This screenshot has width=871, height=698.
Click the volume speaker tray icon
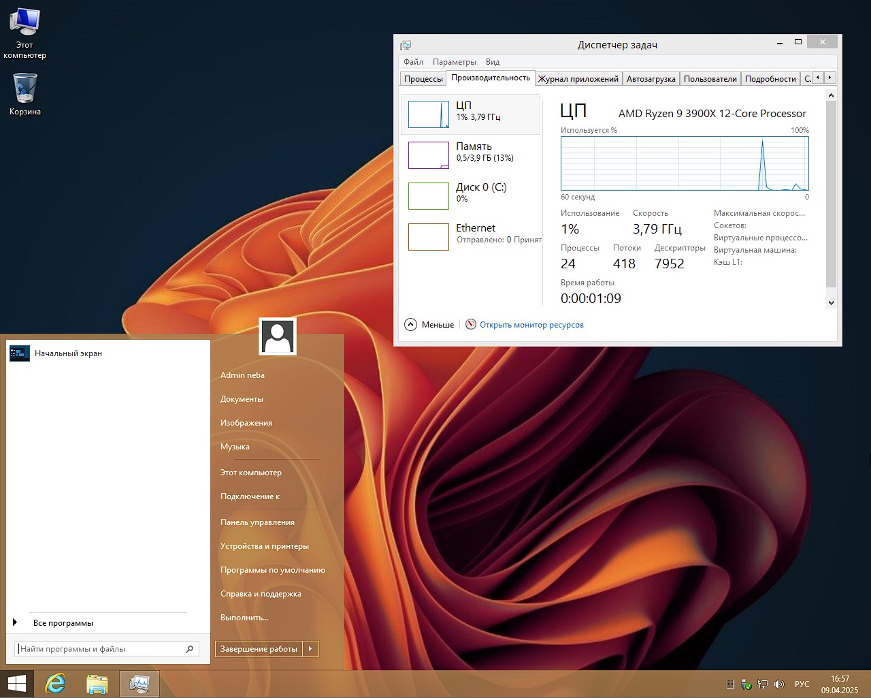point(779,684)
